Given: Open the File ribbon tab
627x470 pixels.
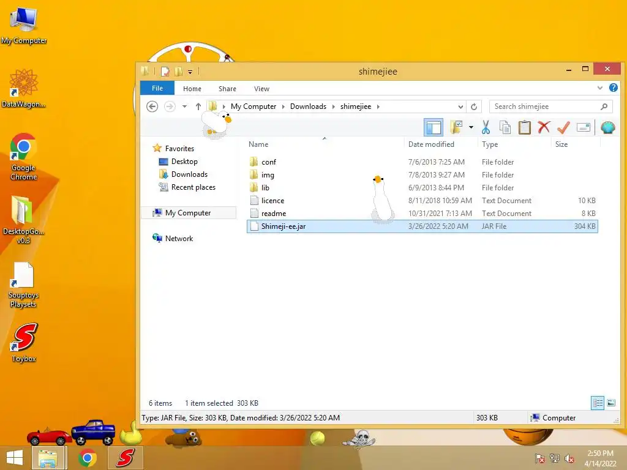Looking at the screenshot, I should click(x=157, y=88).
